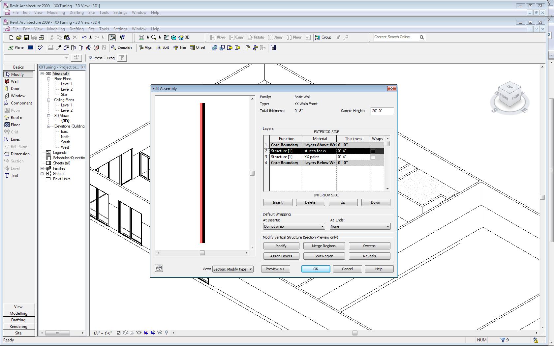
Task: Choose the Wall tool in Basics
Action: point(15,81)
